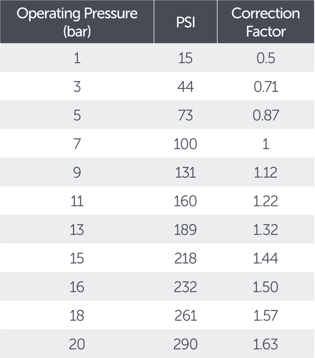Image resolution: width=315 pixels, height=358 pixels.
Task: Select the 0.5 correction factor cell
Action: click(266, 58)
